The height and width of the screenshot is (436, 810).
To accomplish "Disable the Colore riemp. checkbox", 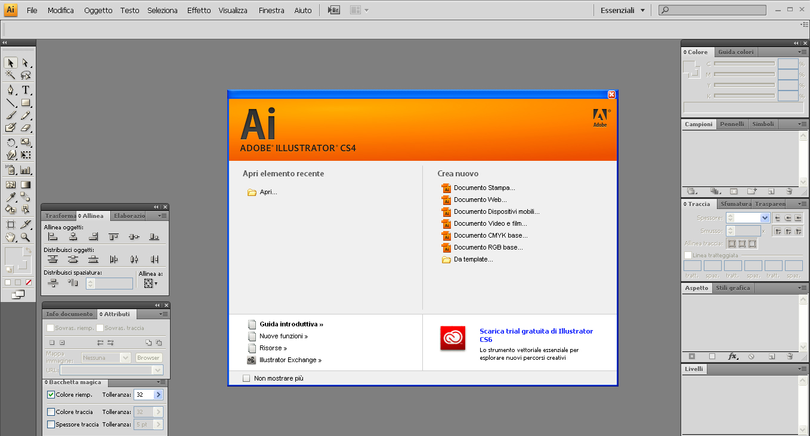I will 51,394.
